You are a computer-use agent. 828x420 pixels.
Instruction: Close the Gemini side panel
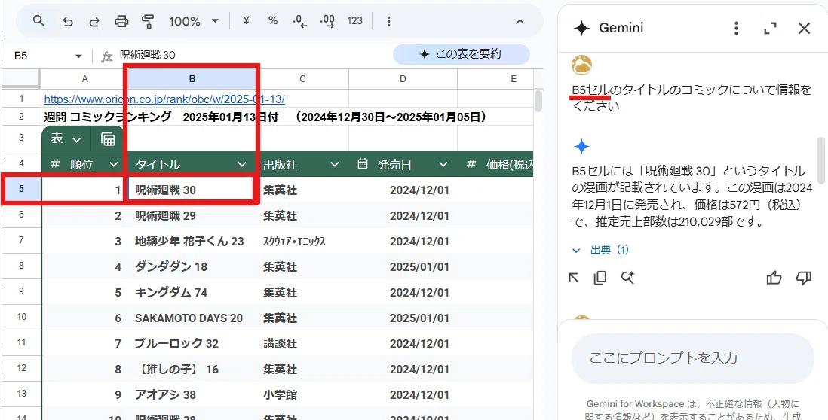pos(804,28)
